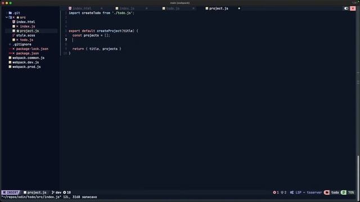The height and width of the screenshot is (202, 360).
Task: Click the green macOS fullscreen window button
Action: (x=10, y=3)
